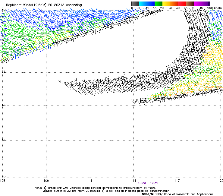Screen dimensions: 223x196
Task: Click the yellow 20-25 knots legend swatch
Action: (166, 4)
